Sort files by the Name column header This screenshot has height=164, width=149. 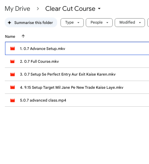coord(10,36)
